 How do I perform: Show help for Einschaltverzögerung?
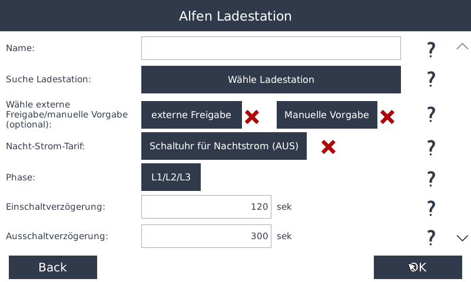[x=431, y=207]
